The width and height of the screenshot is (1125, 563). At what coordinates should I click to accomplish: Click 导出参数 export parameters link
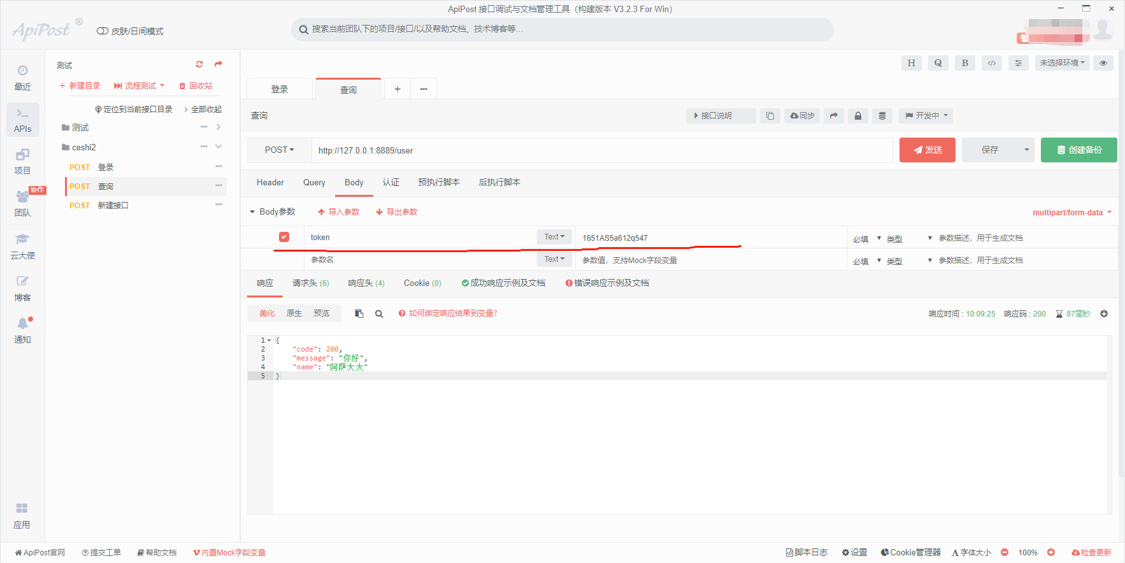397,212
